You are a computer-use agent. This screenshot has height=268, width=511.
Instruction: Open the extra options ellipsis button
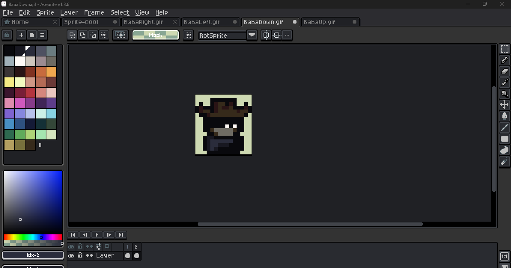coord(287,35)
